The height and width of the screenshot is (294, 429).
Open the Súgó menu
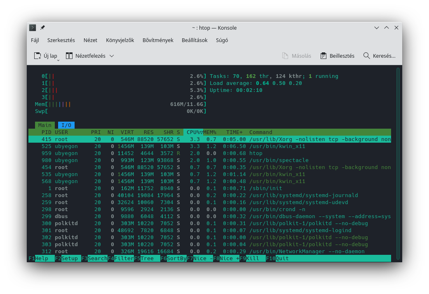(x=222, y=40)
